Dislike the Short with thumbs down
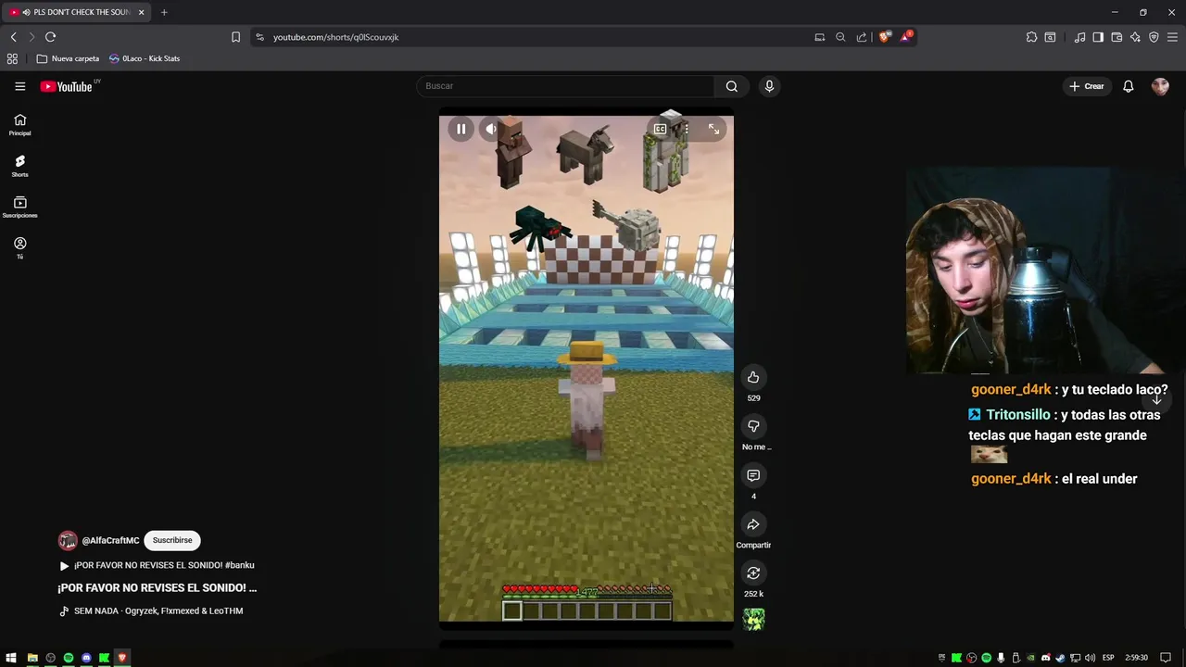This screenshot has height=667, width=1186. pyautogui.click(x=753, y=426)
